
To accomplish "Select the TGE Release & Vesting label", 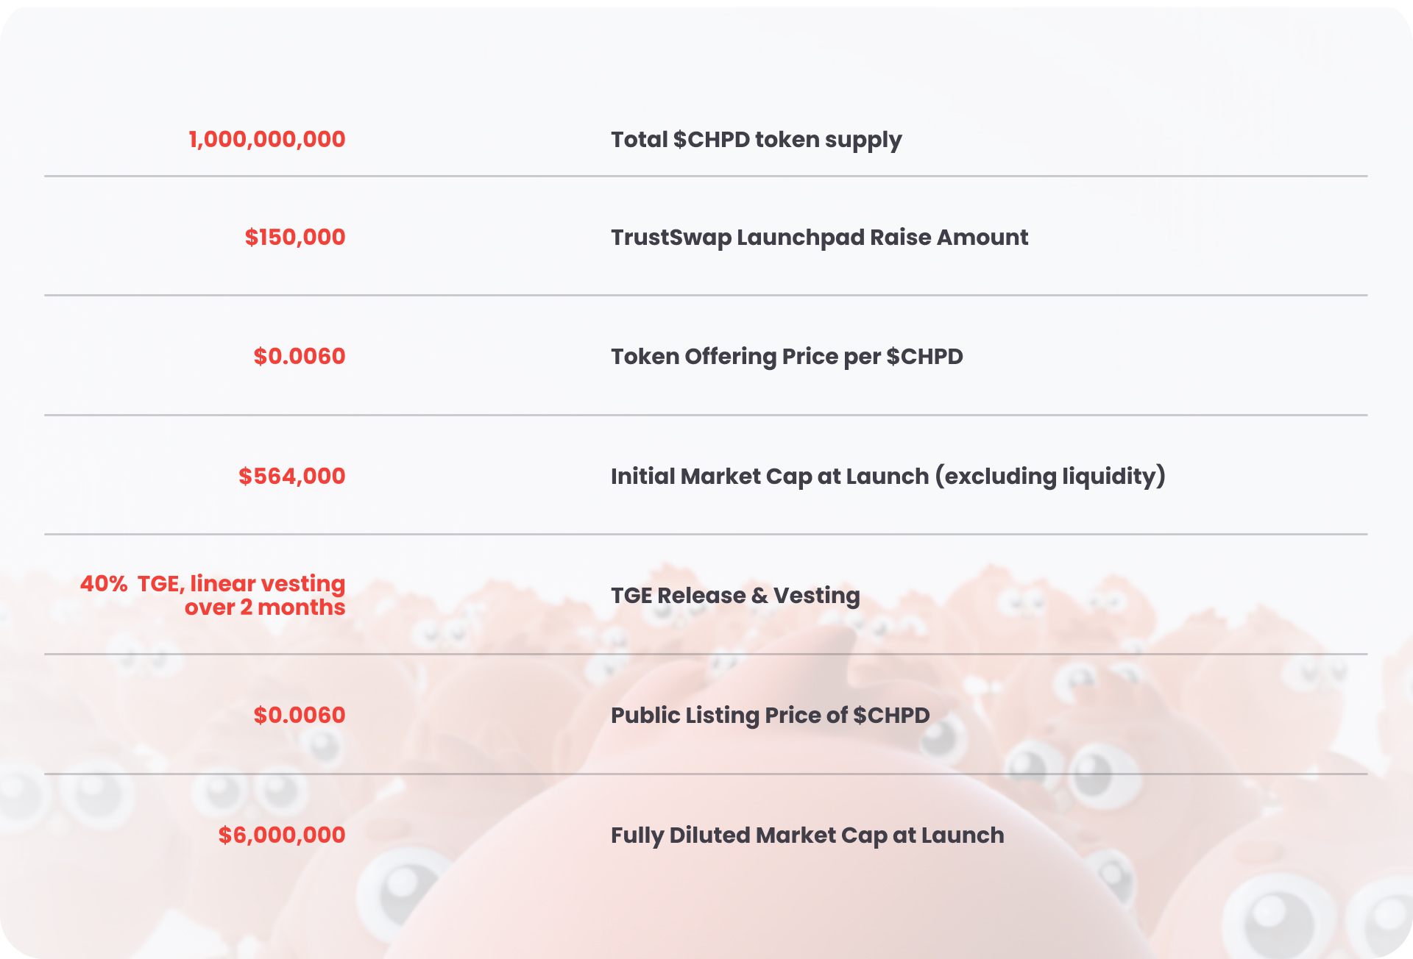I will (x=735, y=595).
